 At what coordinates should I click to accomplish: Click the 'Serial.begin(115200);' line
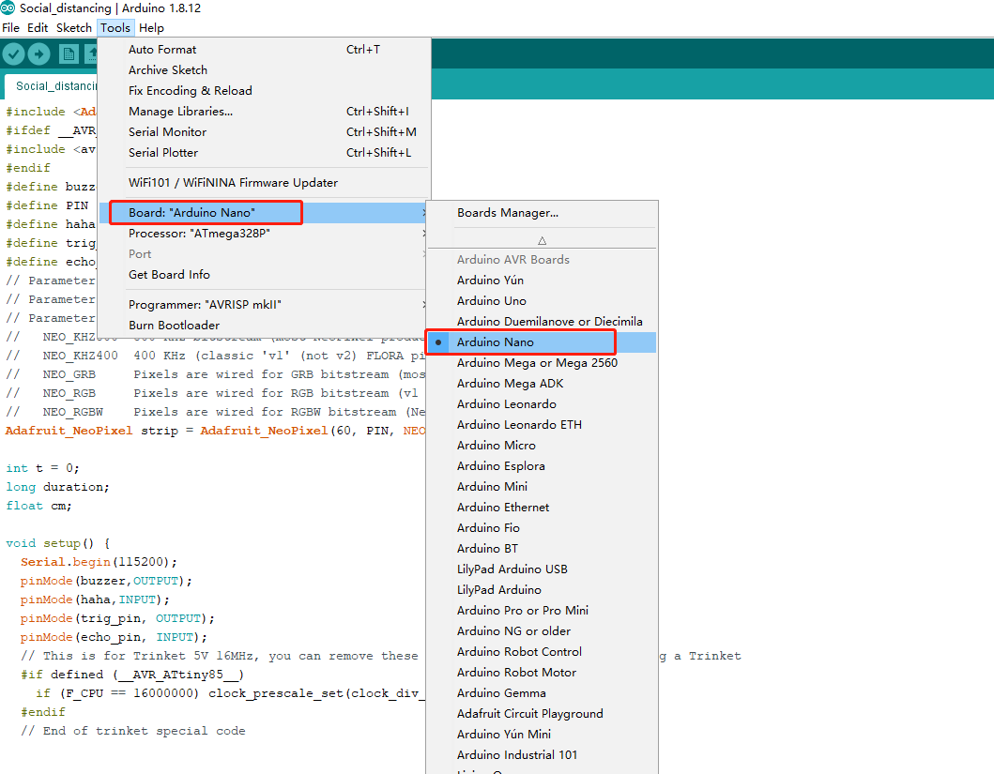coord(99,562)
